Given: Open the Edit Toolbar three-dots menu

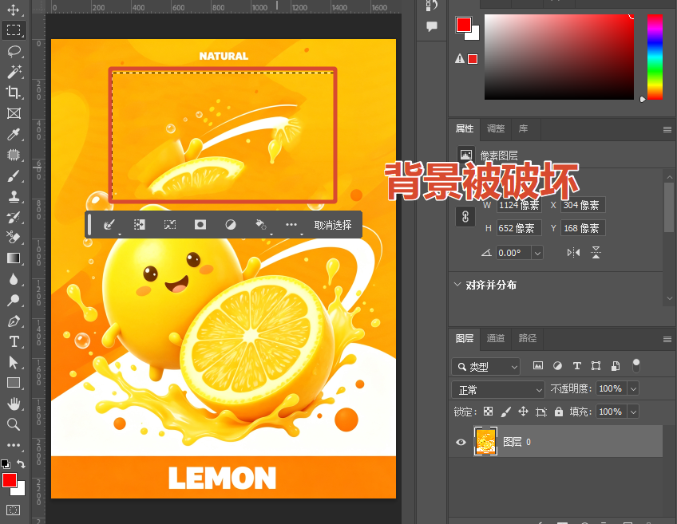Looking at the screenshot, I should 14,445.
